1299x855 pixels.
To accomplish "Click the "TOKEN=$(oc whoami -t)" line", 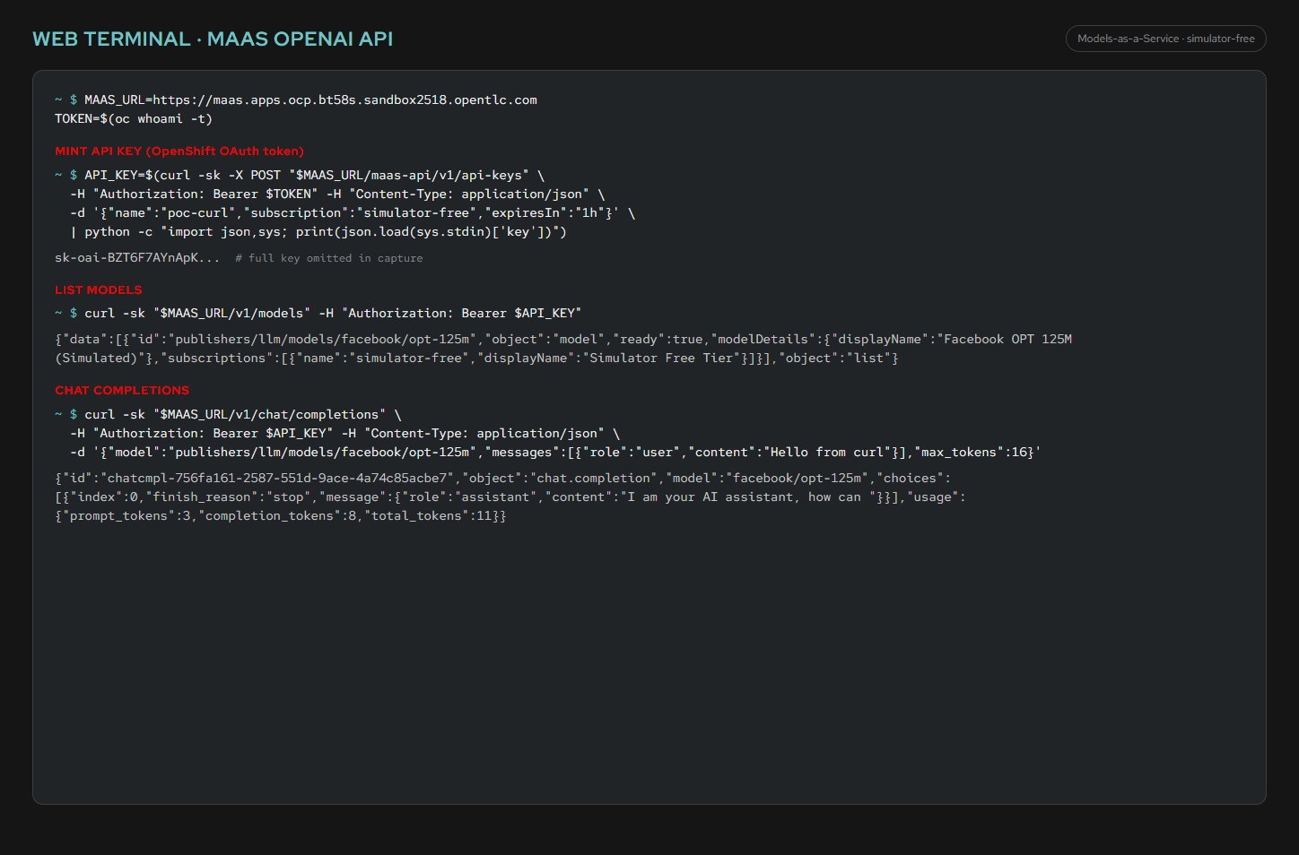I will [134, 118].
